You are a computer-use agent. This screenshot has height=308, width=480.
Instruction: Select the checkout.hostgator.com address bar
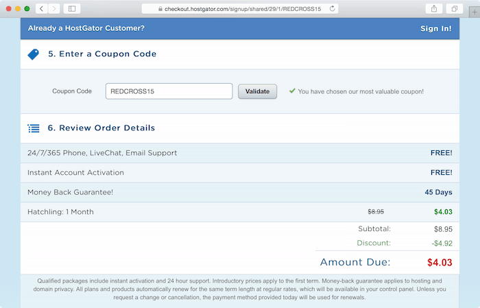240,8
